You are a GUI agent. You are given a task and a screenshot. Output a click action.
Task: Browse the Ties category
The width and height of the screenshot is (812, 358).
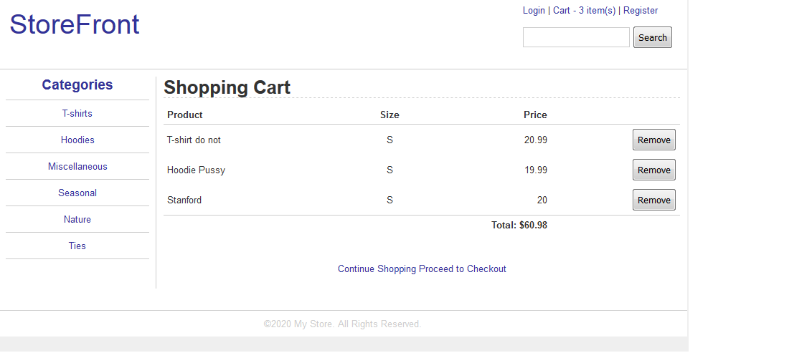pyautogui.click(x=77, y=246)
